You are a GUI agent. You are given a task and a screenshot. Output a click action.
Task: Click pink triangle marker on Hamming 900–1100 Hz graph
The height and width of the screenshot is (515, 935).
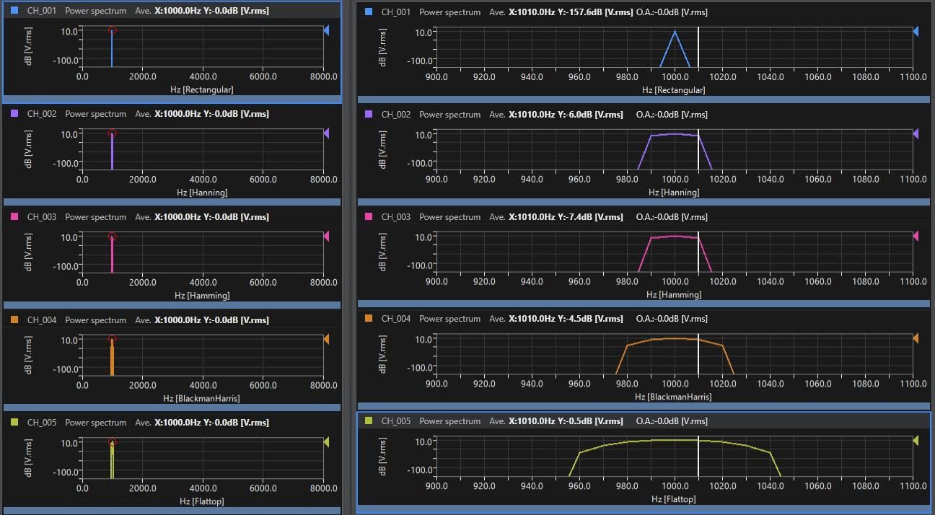[916, 236]
